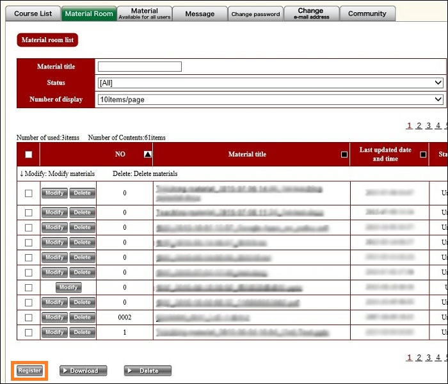
Task: Click the Download button at the bottom
Action: [83, 371]
